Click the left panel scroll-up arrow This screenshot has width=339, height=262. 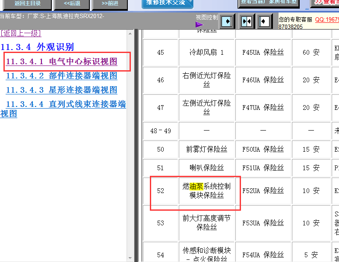130,34
